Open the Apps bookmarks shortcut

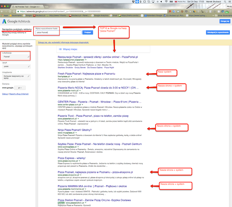[4, 15]
